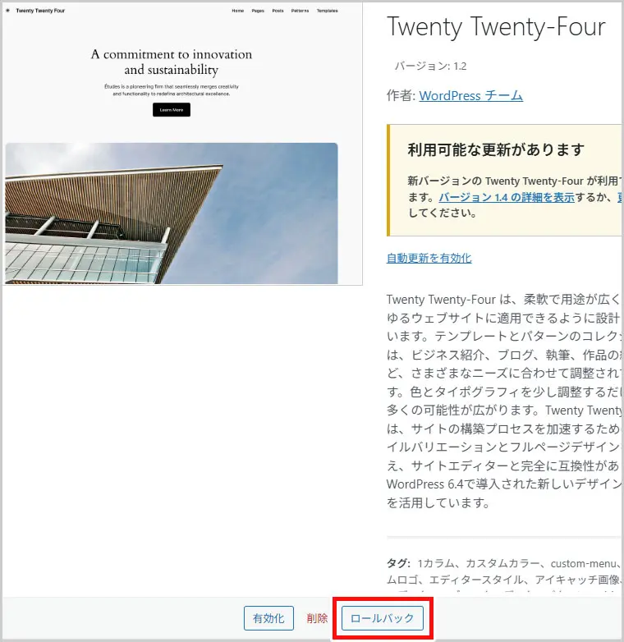Click the black Learn More button in preview
624x642 pixels.
pos(172,110)
